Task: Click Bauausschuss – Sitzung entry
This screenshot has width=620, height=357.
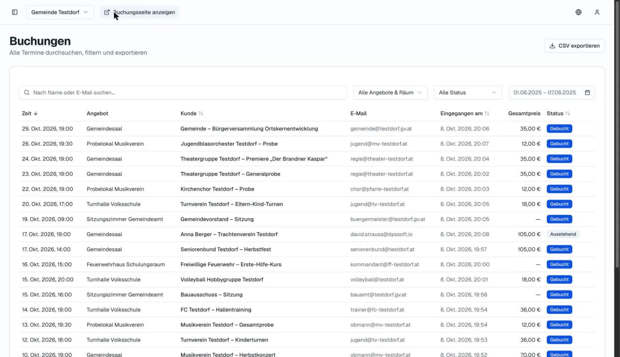Action: [x=212, y=295]
